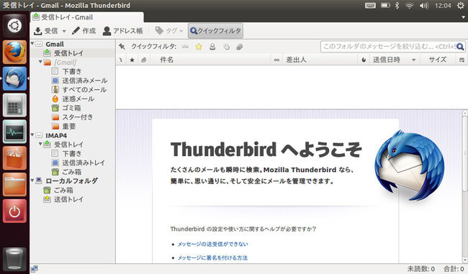Screen dimensions: 468x274
Task: Filter unread messages with glasses icon
Action: point(185,47)
